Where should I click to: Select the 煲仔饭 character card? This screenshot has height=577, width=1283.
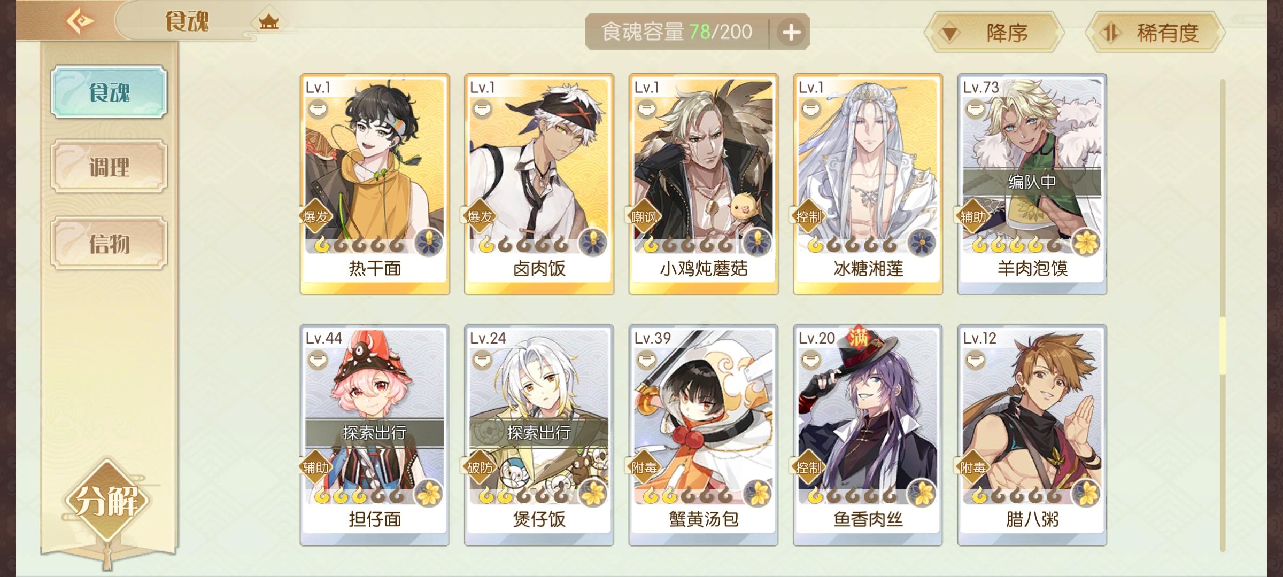pos(539,435)
